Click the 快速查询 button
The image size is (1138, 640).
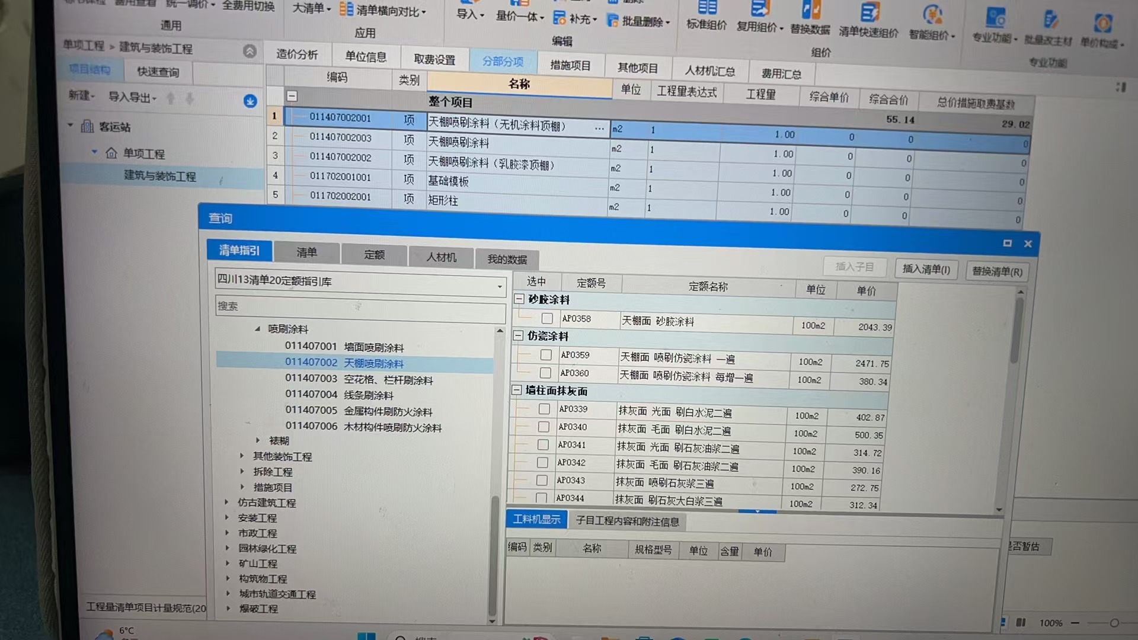tap(158, 72)
